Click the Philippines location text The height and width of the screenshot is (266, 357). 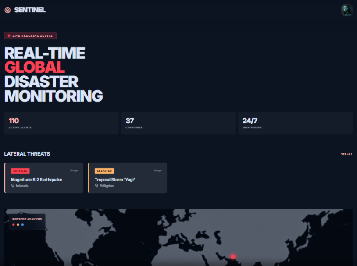[107, 186]
